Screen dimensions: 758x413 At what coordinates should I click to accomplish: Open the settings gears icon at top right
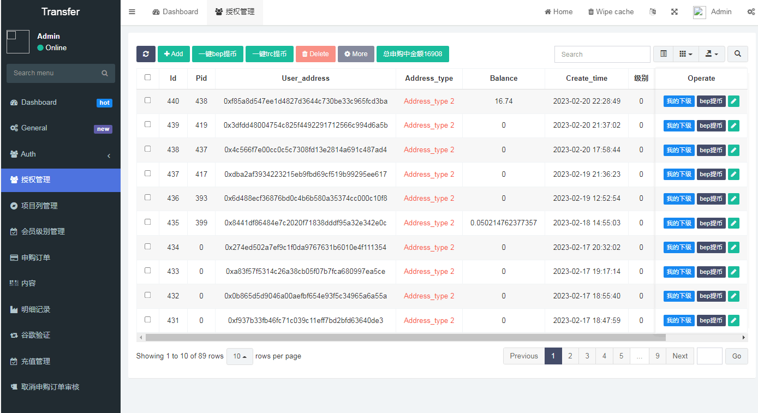[751, 12]
